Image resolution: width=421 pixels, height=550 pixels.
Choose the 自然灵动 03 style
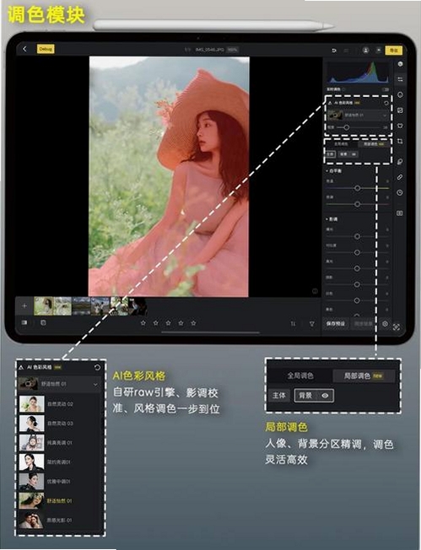tap(58, 423)
